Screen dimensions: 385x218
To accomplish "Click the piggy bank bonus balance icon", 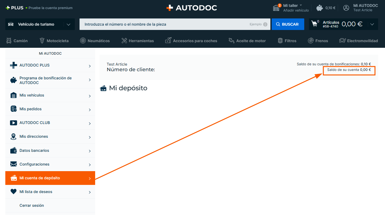I will tap(320, 8).
